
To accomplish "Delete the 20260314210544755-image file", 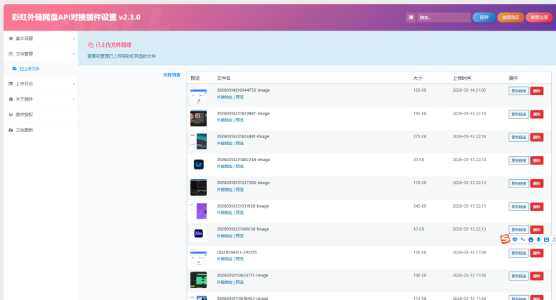I will pyautogui.click(x=537, y=91).
